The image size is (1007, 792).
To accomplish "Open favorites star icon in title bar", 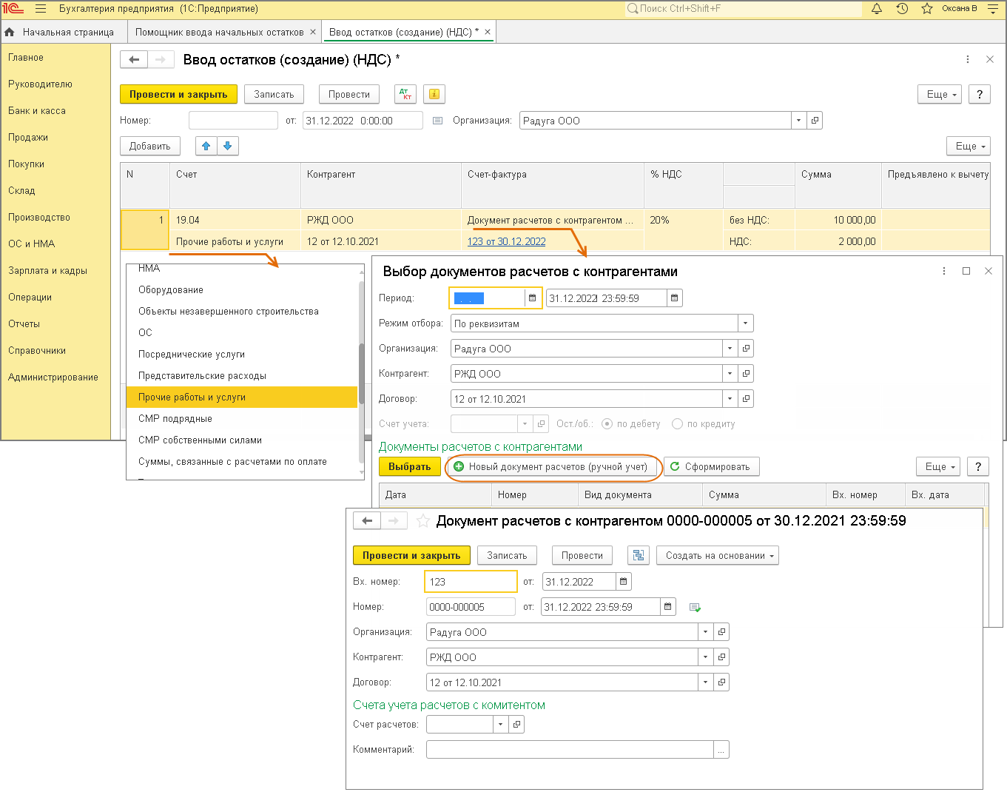I will [927, 9].
